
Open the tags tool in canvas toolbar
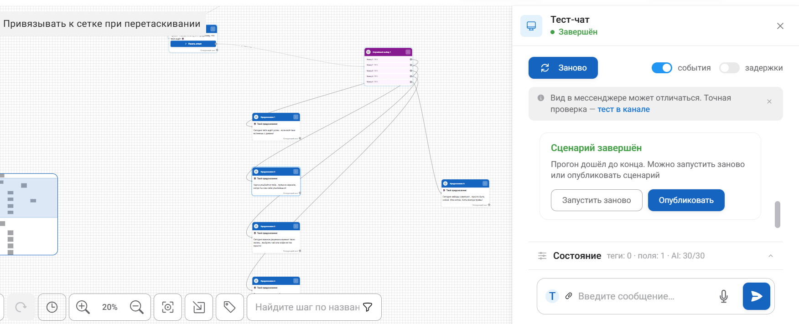coord(229,308)
